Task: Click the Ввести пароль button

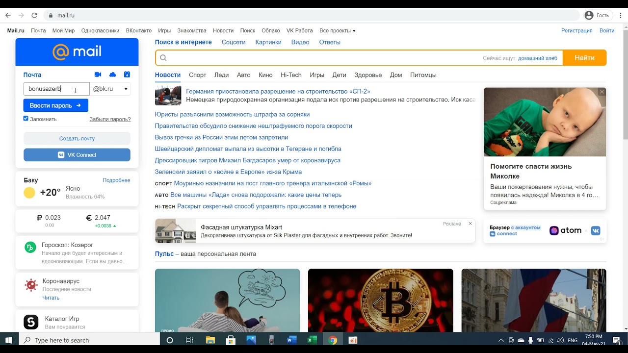Action: pos(56,105)
